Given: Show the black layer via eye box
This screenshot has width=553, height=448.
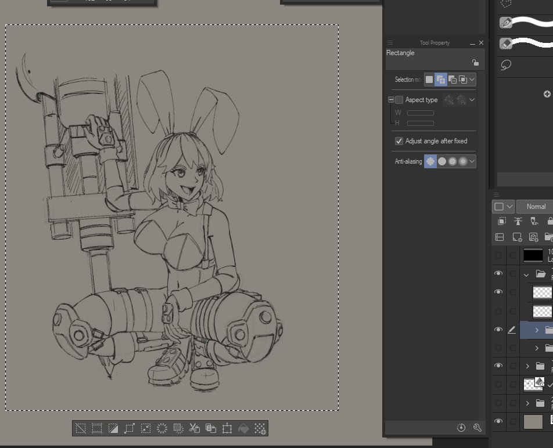Looking at the screenshot, I should 498,255.
